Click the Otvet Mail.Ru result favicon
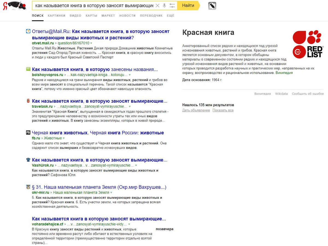 (x=28, y=31)
